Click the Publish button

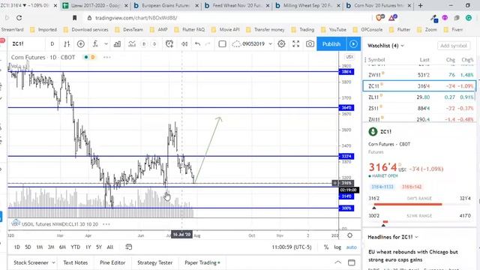click(x=331, y=44)
